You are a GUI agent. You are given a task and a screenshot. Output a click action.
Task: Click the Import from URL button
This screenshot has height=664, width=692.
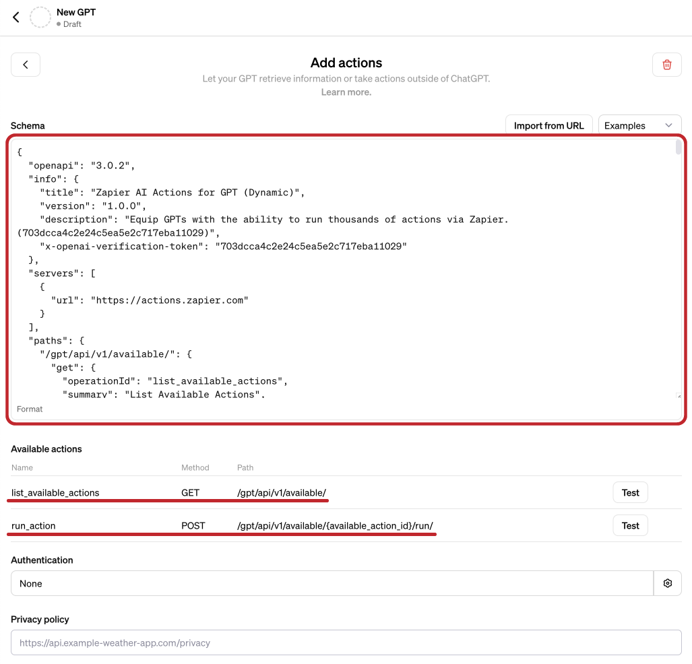point(548,126)
